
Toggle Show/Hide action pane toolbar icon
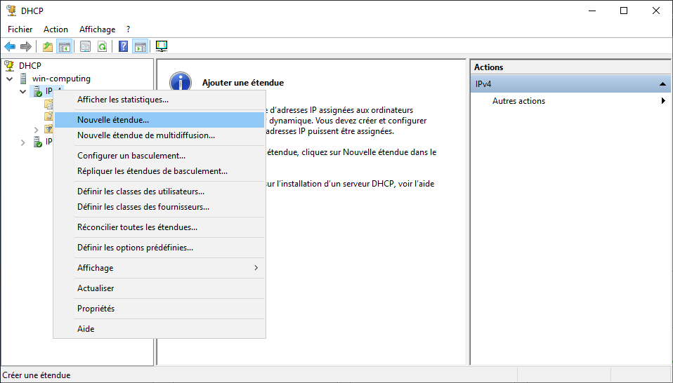click(x=141, y=47)
